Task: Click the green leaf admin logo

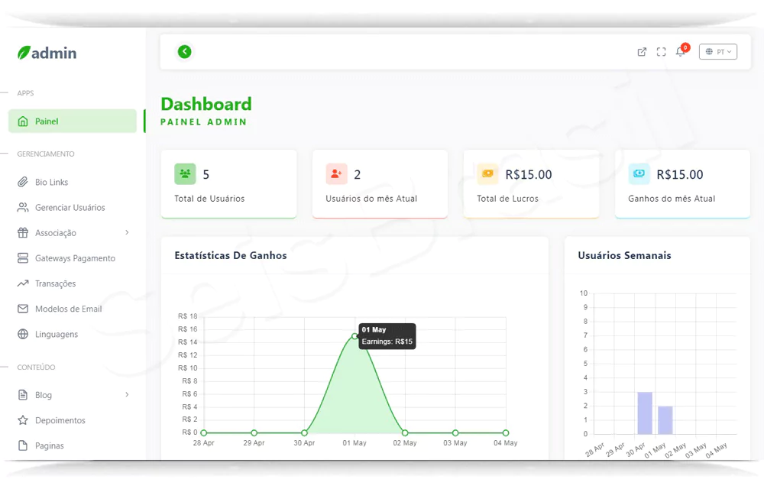Action: [x=47, y=53]
